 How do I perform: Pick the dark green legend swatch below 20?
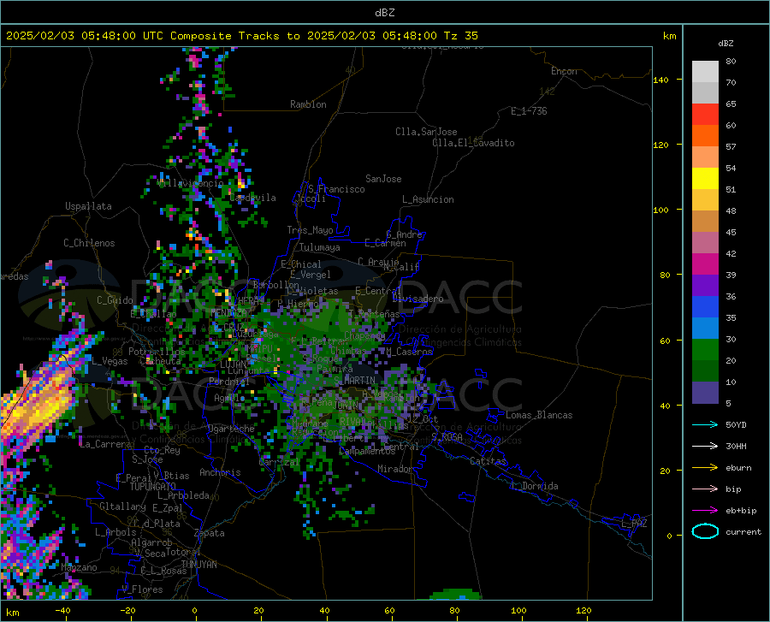(x=705, y=371)
